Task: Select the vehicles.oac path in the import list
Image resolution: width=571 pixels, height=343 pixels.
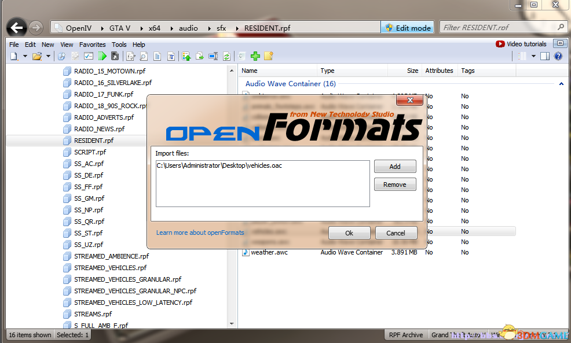Action: [x=219, y=165]
